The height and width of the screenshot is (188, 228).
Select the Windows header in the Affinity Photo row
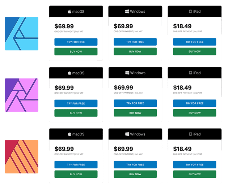pyautogui.click(x=135, y=73)
